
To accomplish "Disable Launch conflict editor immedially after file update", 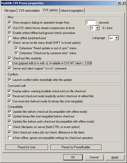I will point(10,80).
